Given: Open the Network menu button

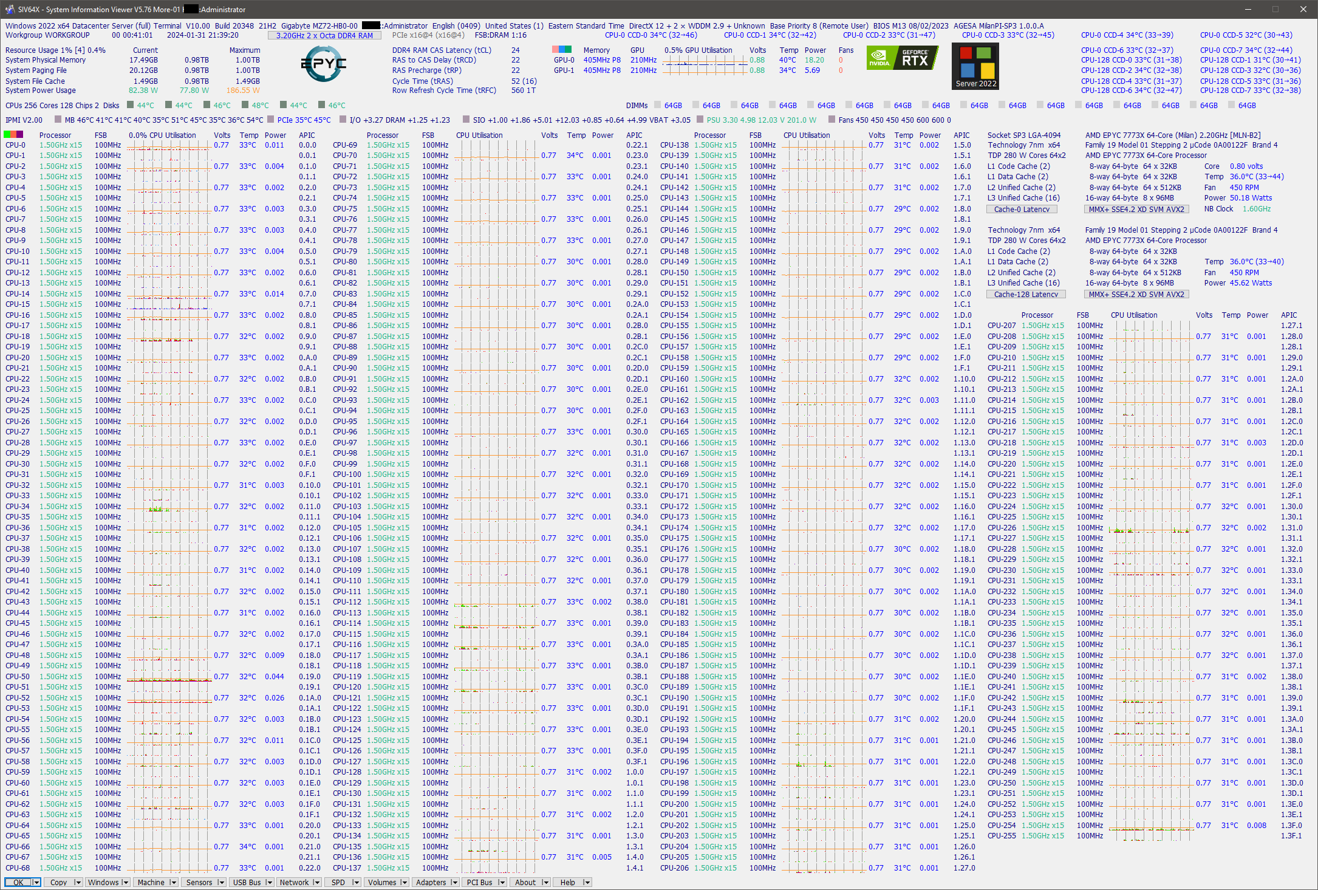Looking at the screenshot, I should pos(294,882).
